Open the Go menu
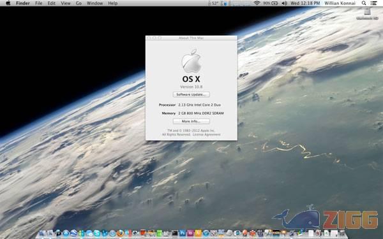Screen dimensions: 383x239 pos(79,3)
